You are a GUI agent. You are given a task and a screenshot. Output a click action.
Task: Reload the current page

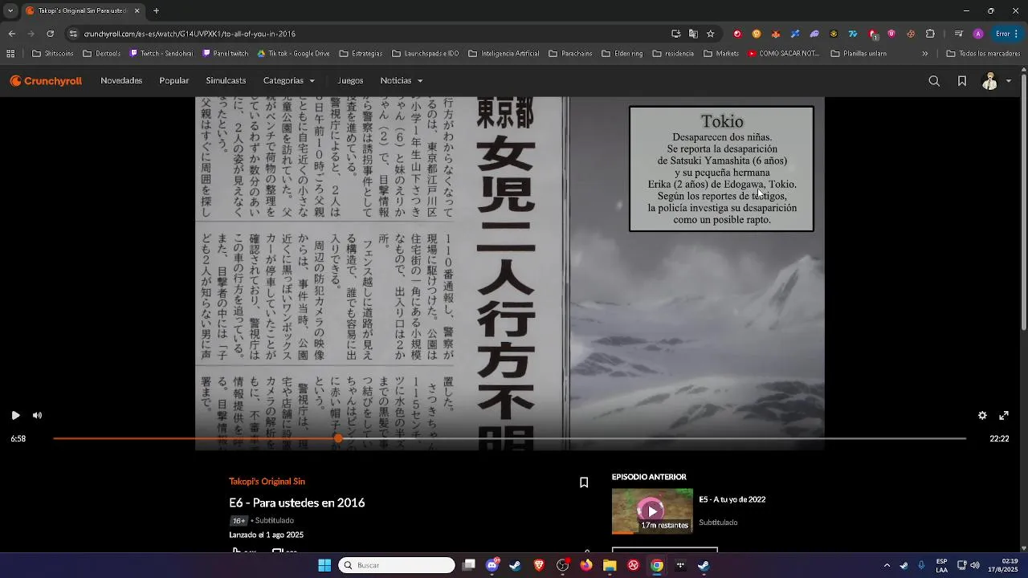(x=50, y=34)
